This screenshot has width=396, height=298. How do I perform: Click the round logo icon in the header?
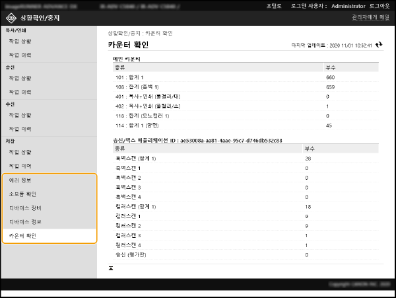point(11,17)
